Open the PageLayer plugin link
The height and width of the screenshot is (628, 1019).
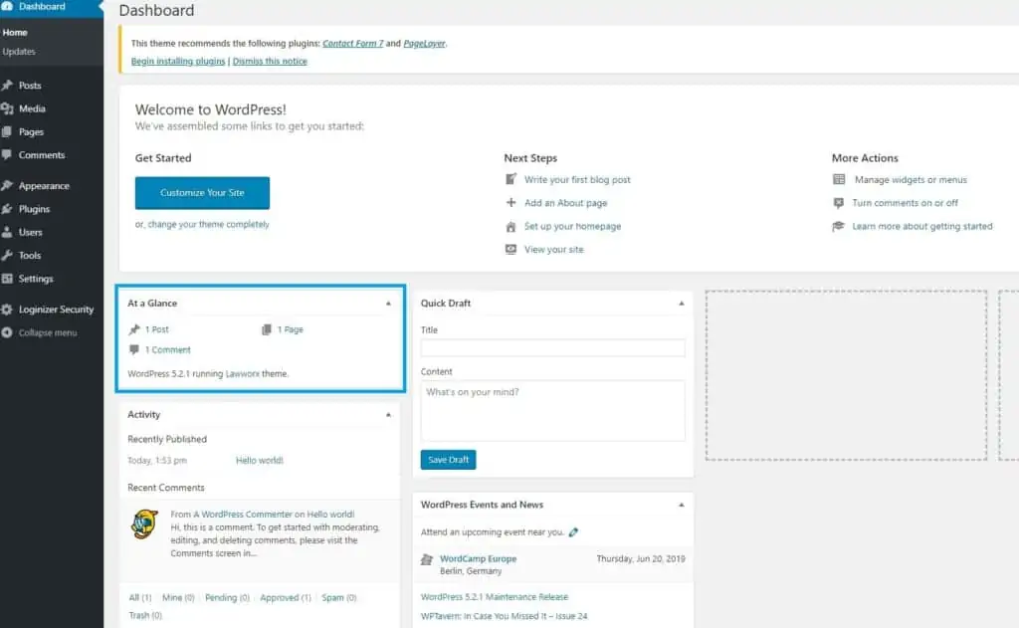424,44
